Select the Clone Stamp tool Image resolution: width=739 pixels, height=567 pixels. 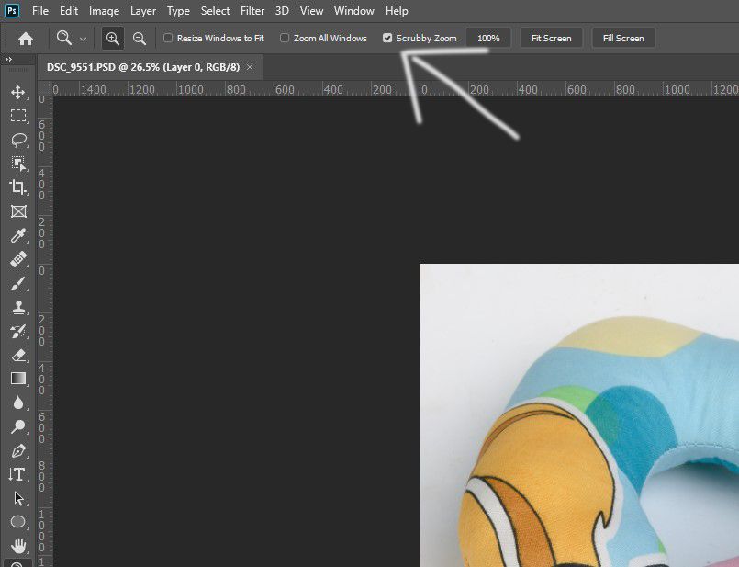18,307
